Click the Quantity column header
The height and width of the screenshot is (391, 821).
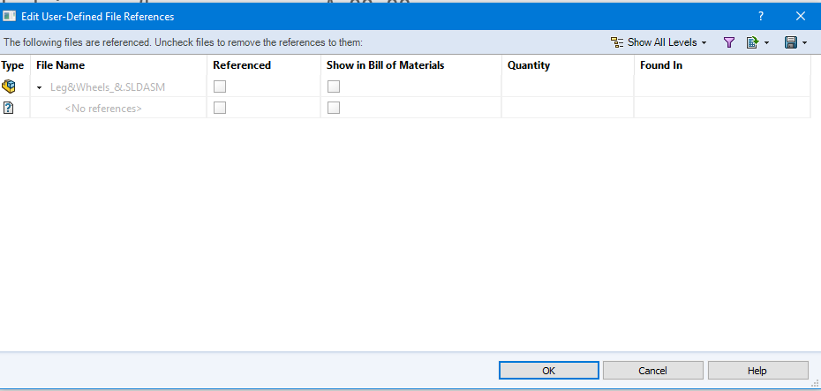529,65
